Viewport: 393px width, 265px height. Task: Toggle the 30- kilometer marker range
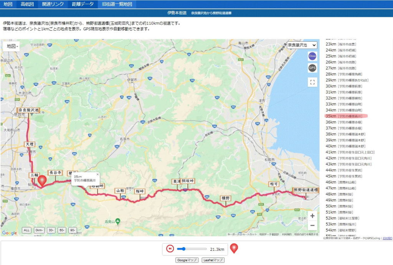51,230
